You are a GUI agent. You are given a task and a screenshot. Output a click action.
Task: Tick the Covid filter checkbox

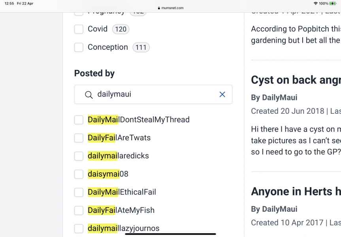79,29
